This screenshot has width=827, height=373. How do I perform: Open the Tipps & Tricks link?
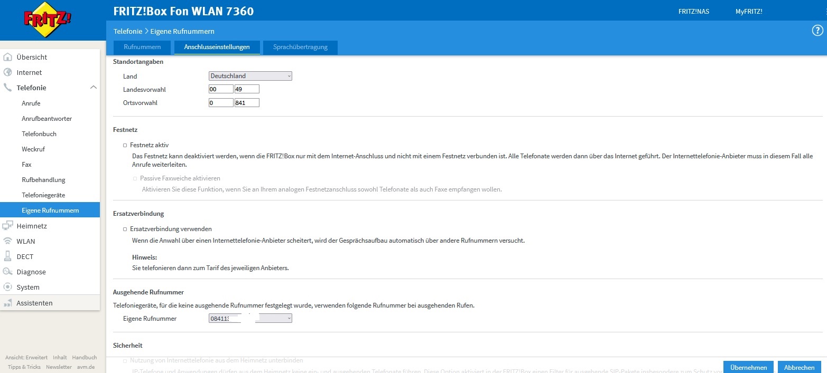[x=24, y=367]
